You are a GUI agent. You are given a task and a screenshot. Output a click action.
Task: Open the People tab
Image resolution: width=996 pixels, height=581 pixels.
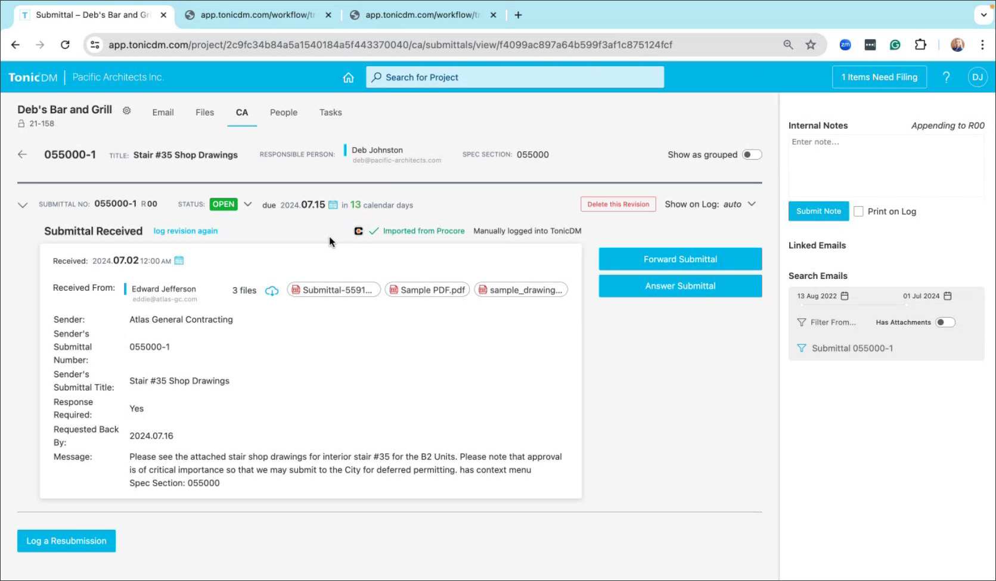(x=283, y=112)
